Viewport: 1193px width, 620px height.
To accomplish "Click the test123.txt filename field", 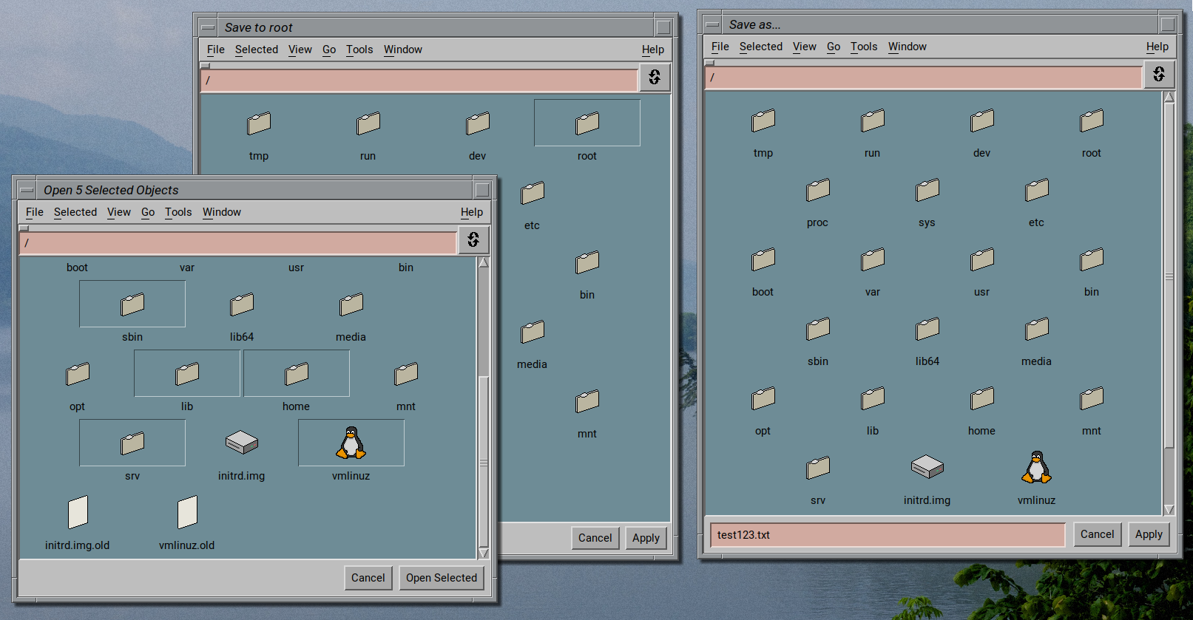I will [x=887, y=535].
